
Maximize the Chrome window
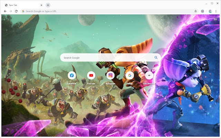coord(212,3)
